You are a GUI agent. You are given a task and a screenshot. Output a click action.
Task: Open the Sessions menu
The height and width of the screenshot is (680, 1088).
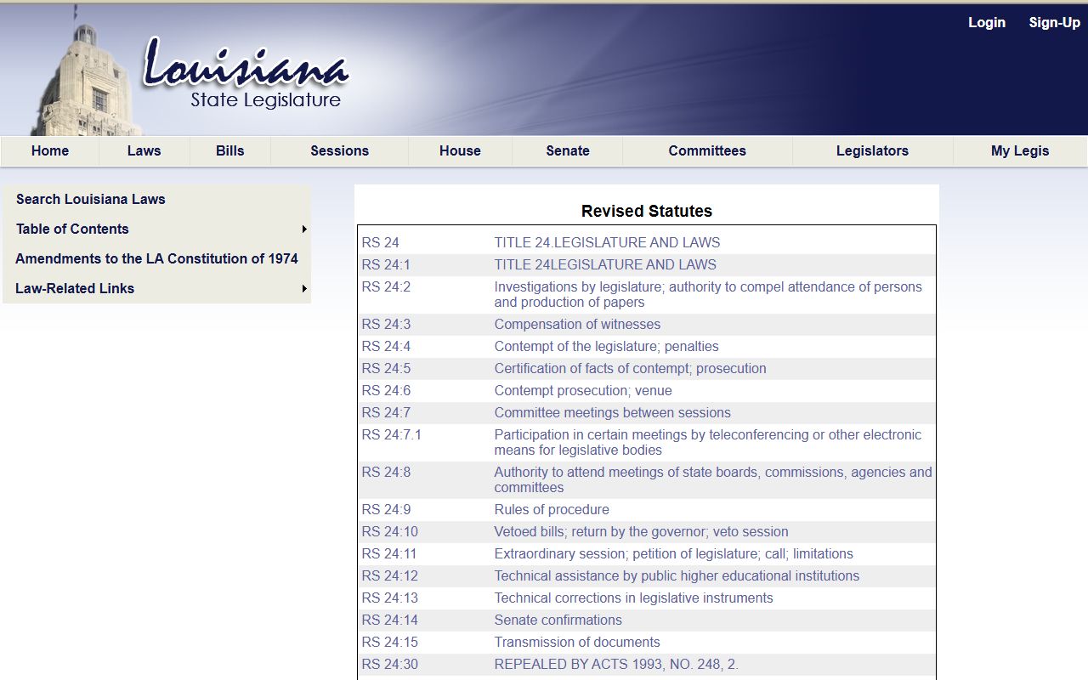pyautogui.click(x=340, y=150)
